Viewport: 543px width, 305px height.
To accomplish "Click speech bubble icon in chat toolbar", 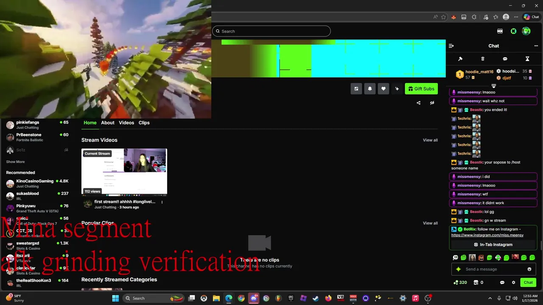I will (x=505, y=59).
